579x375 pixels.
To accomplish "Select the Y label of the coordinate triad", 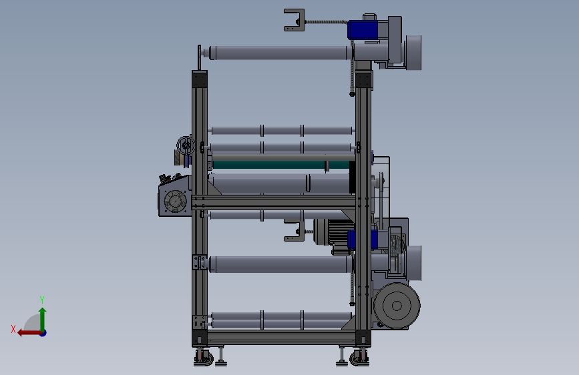I will pyautogui.click(x=42, y=300).
